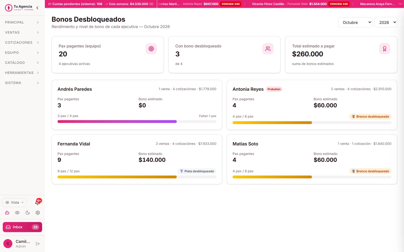Click the Cuotas pendientes (sistema): 108 text
The width and height of the screenshot is (404, 252).
77,4
